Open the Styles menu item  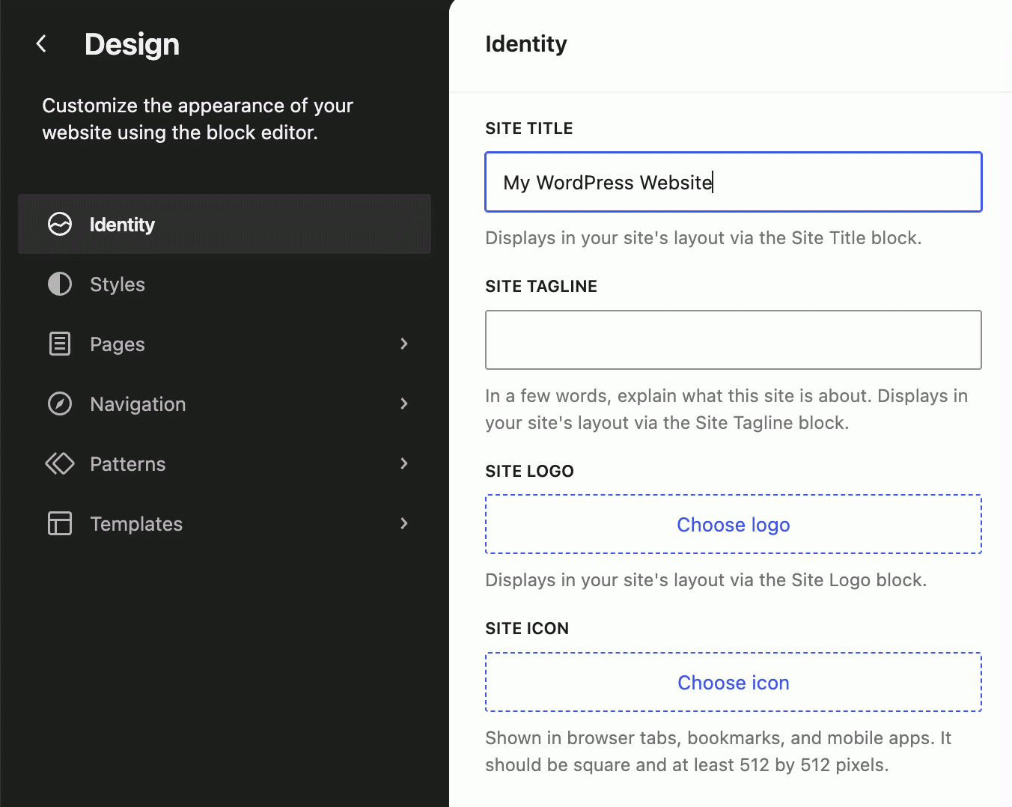click(x=225, y=284)
